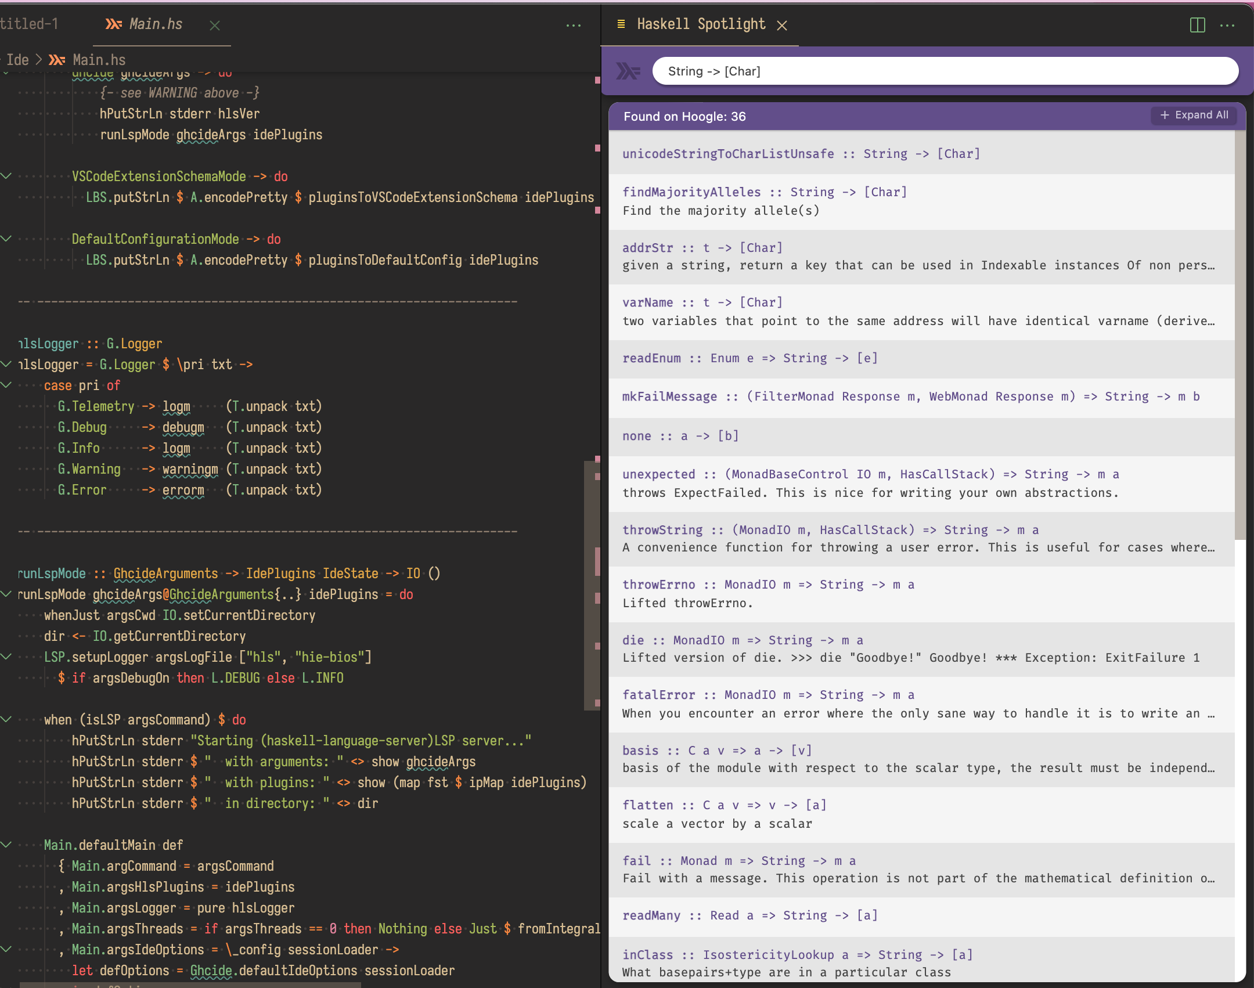Open unicodeStringToCharListUnsafe result
The image size is (1254, 988).
[x=921, y=154]
